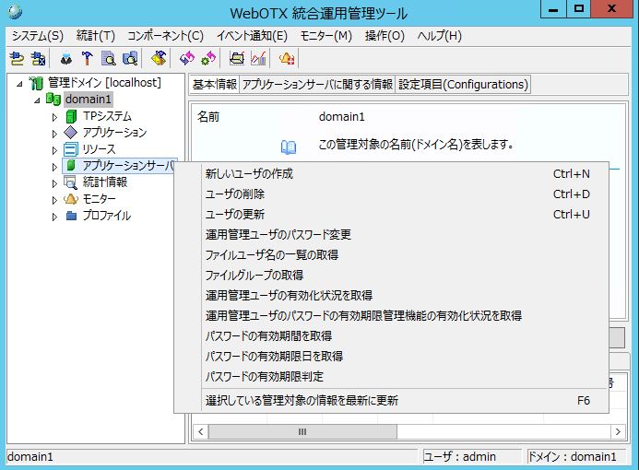Choose ユーザの削除 in the context menu
The height and width of the screenshot is (470, 639).
click(x=235, y=194)
